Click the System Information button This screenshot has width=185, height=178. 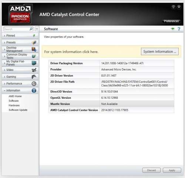[160, 52]
